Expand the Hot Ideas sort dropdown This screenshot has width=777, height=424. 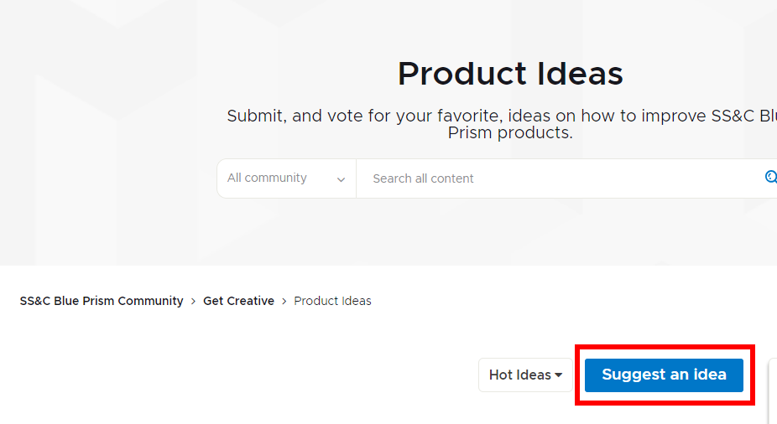525,375
